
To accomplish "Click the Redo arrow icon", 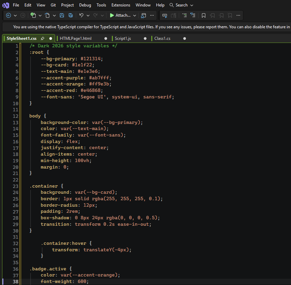I will pyautogui.click(x=96, y=15).
